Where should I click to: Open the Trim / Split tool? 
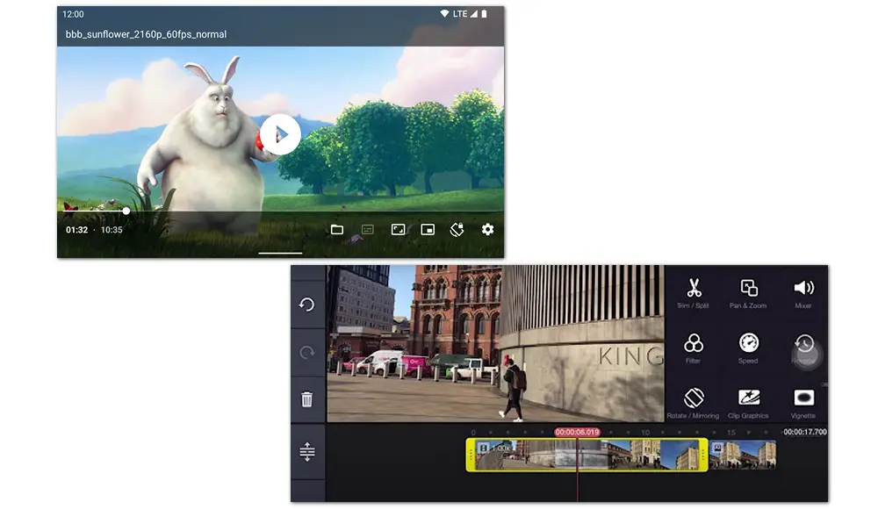pos(694,293)
